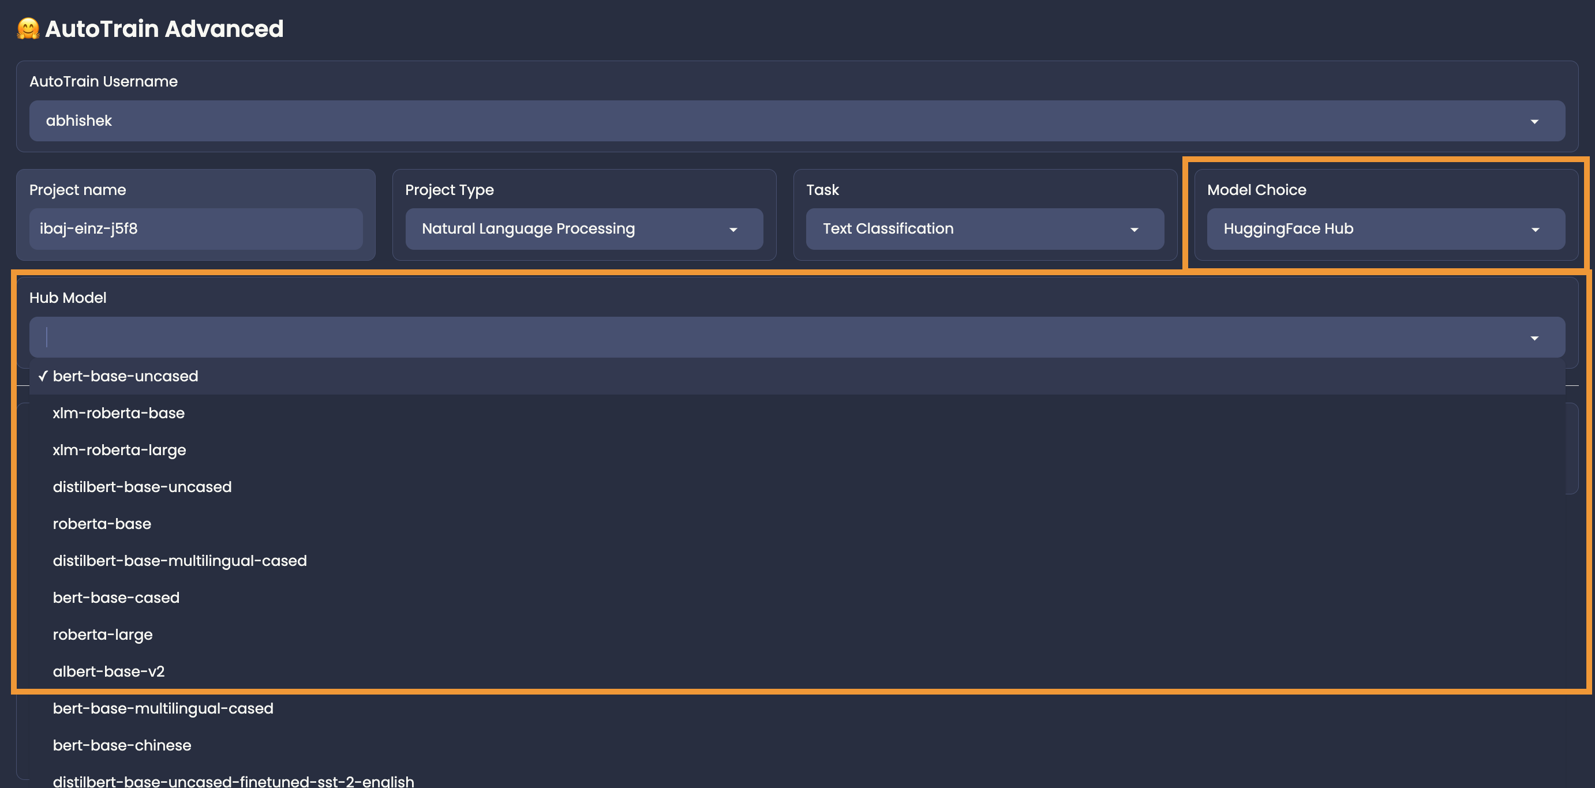1595x788 pixels.
Task: Select the bert-base-chinese model
Action: click(121, 745)
